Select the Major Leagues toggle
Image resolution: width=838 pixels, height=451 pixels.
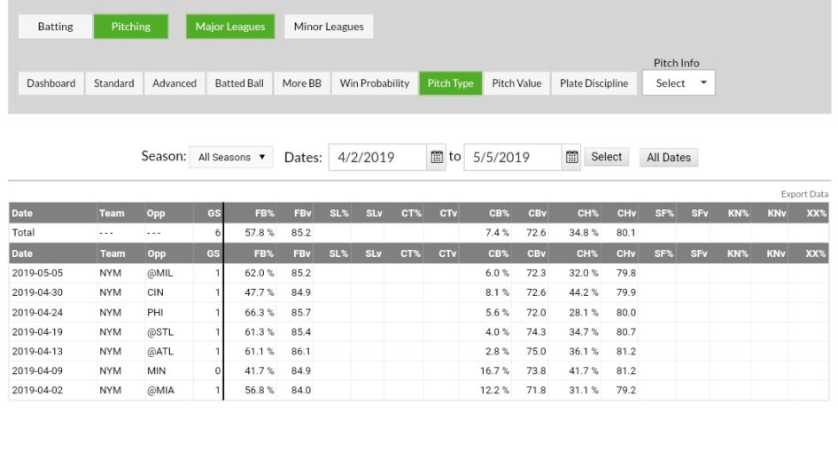point(229,27)
